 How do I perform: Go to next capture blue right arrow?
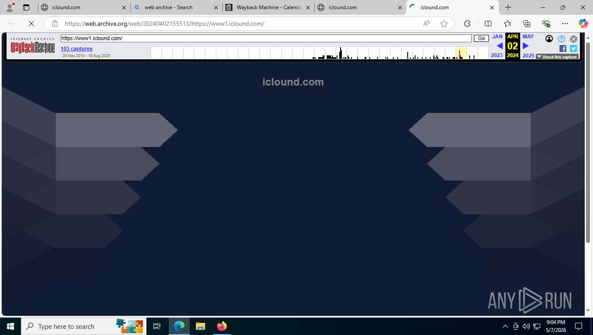coord(525,46)
